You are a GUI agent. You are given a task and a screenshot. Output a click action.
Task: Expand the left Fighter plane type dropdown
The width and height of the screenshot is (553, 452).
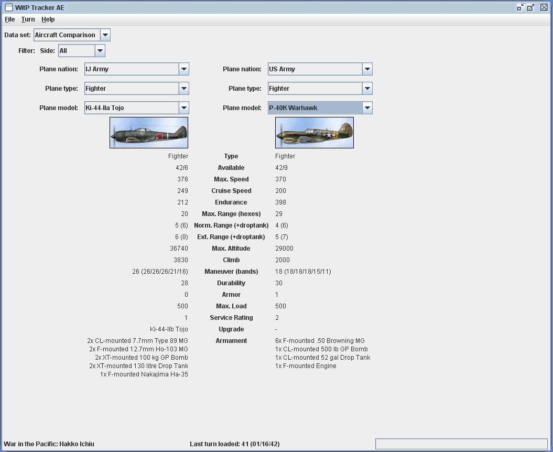coord(137,88)
